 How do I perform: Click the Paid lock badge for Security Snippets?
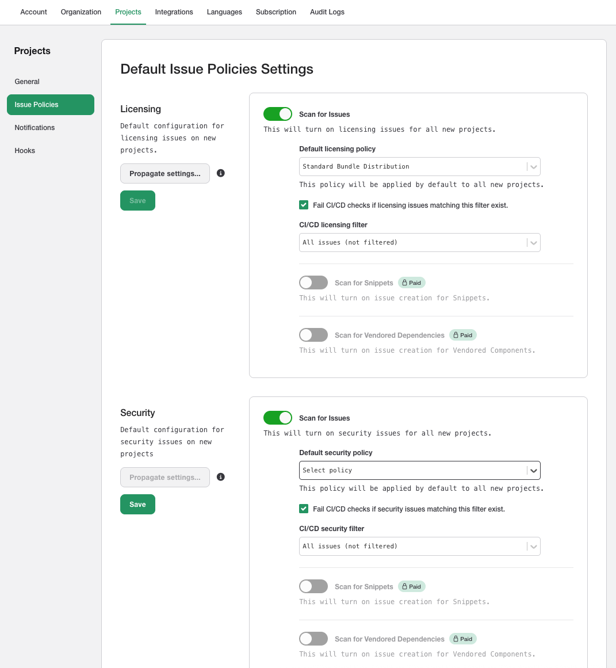[412, 587]
